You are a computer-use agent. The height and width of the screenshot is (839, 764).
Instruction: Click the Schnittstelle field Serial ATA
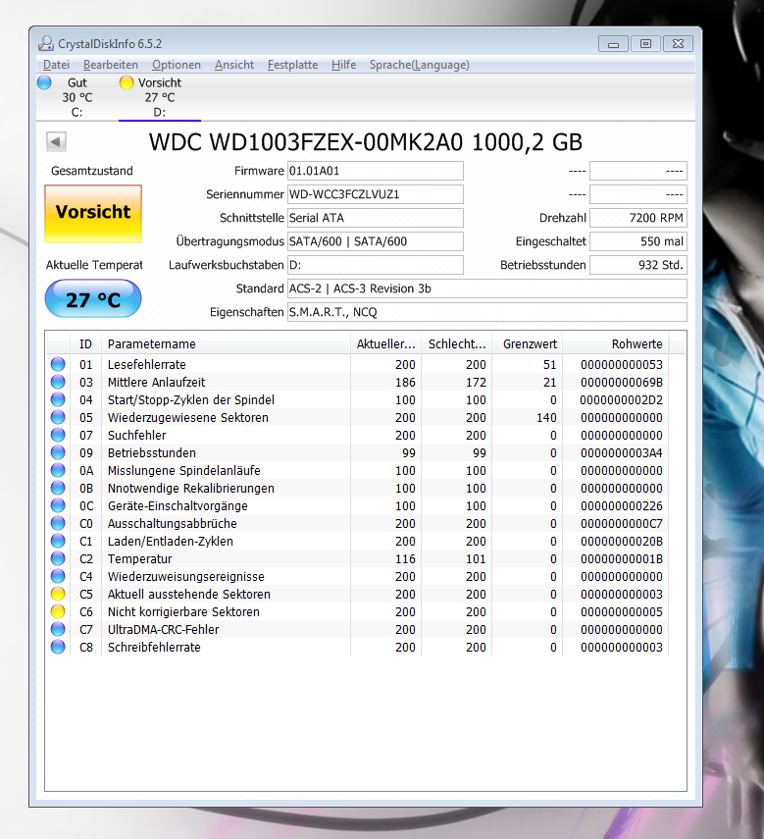(376, 218)
